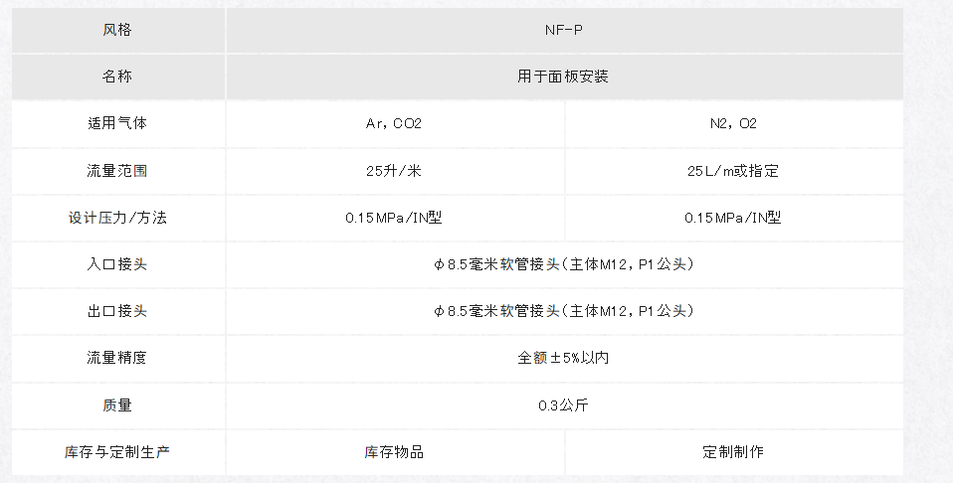953x483 pixels.
Task: Click the 设计压力/方法 row label
Action: (118, 218)
